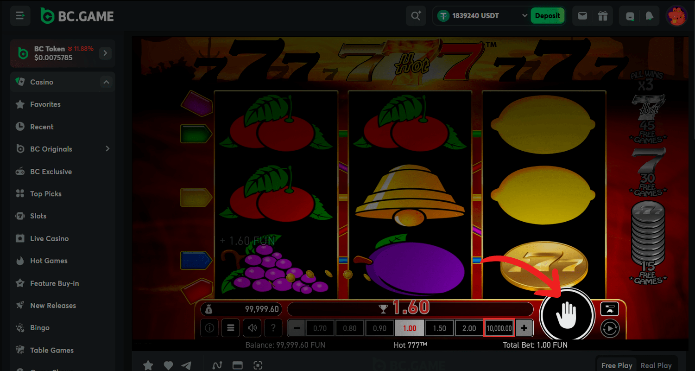Open Feature Buy-in in the sidebar
This screenshot has height=371, width=695.
click(63, 283)
